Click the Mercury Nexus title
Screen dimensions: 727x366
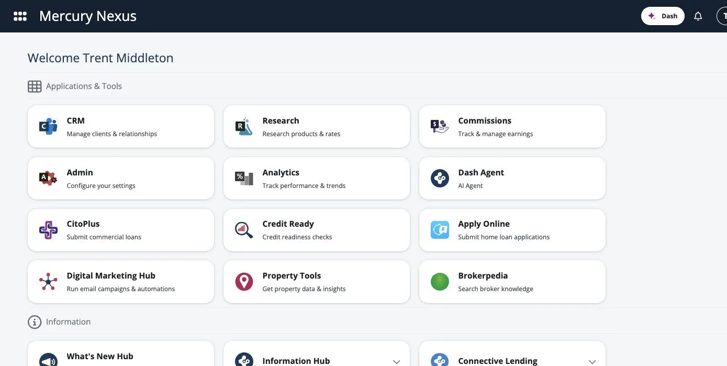pyautogui.click(x=88, y=16)
